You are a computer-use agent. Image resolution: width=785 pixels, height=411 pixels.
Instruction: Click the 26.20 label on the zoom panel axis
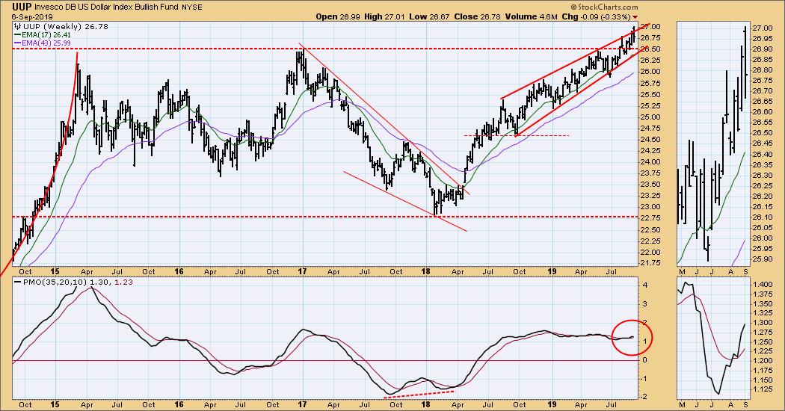click(761, 197)
